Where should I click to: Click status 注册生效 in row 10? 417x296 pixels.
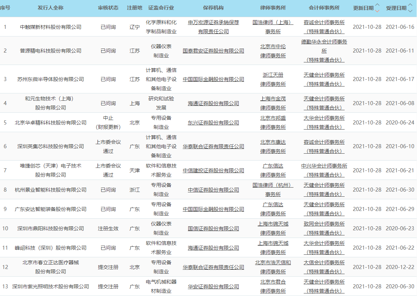tap(108, 228)
